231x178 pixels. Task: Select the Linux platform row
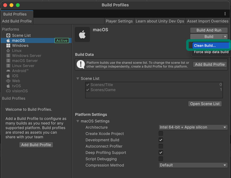(x=36, y=50)
